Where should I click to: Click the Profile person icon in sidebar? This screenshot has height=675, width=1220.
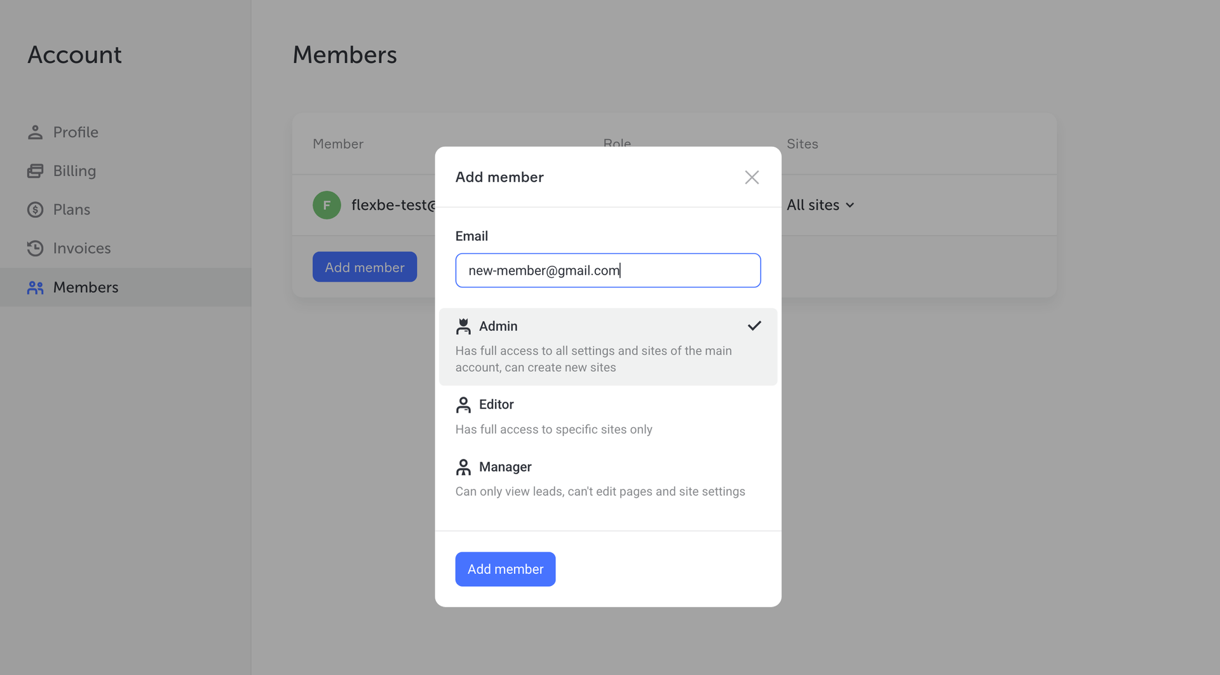point(36,132)
